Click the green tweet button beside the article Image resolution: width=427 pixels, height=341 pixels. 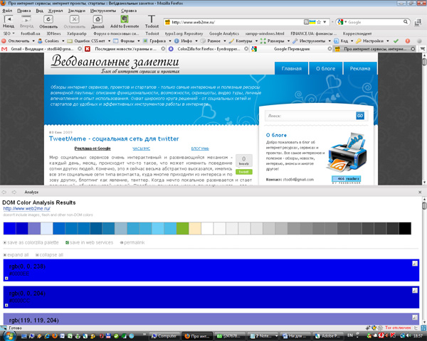pyautogui.click(x=243, y=172)
